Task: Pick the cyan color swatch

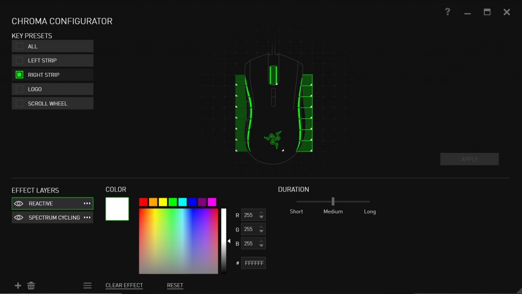Action: [x=182, y=202]
